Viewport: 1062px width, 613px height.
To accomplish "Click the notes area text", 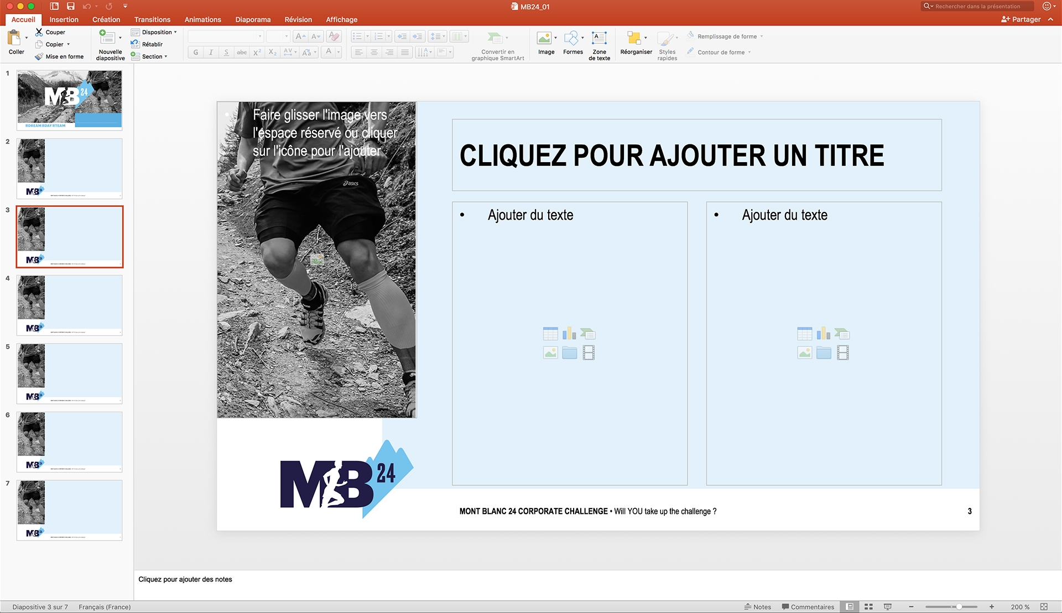I will (185, 579).
